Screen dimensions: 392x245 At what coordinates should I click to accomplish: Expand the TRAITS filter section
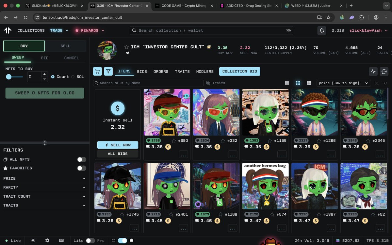[x=45, y=205]
